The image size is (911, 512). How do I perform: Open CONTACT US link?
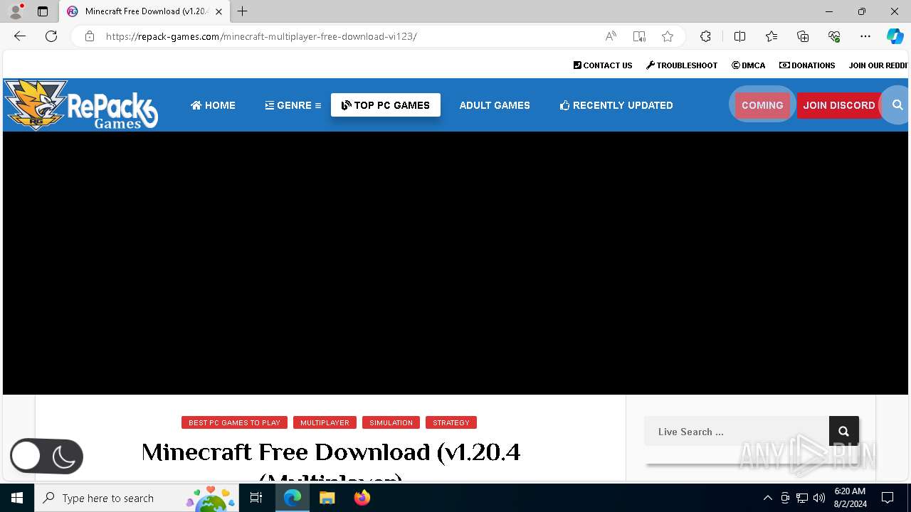[603, 65]
